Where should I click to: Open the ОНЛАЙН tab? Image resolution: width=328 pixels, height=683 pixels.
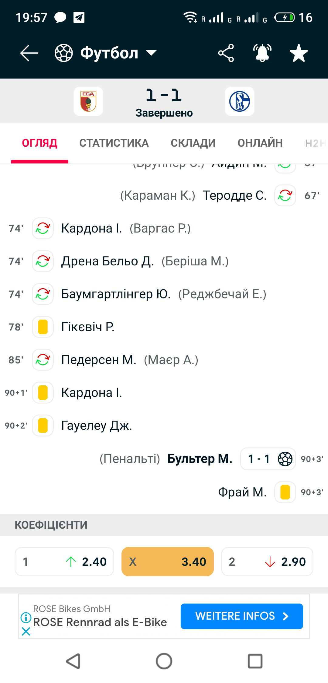click(x=260, y=143)
